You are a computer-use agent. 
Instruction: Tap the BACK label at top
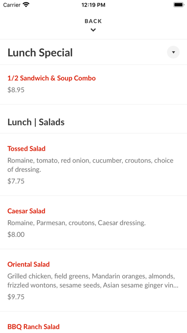tap(93, 21)
